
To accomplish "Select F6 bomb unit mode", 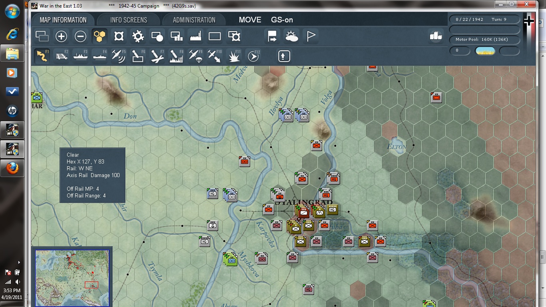I will click(x=138, y=56).
